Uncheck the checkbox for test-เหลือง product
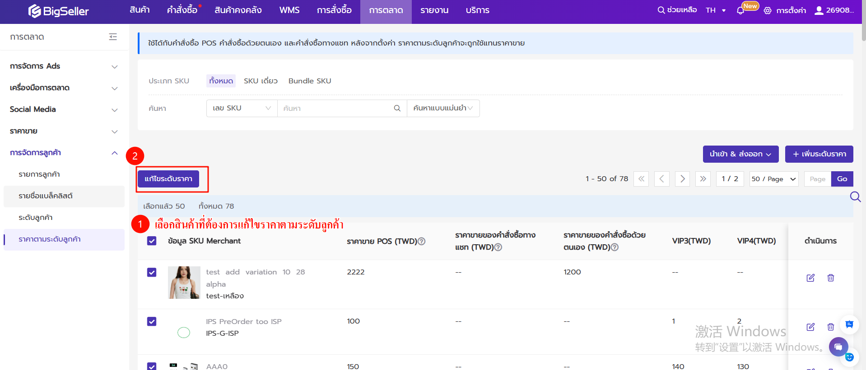This screenshot has height=370, width=866. [x=152, y=272]
